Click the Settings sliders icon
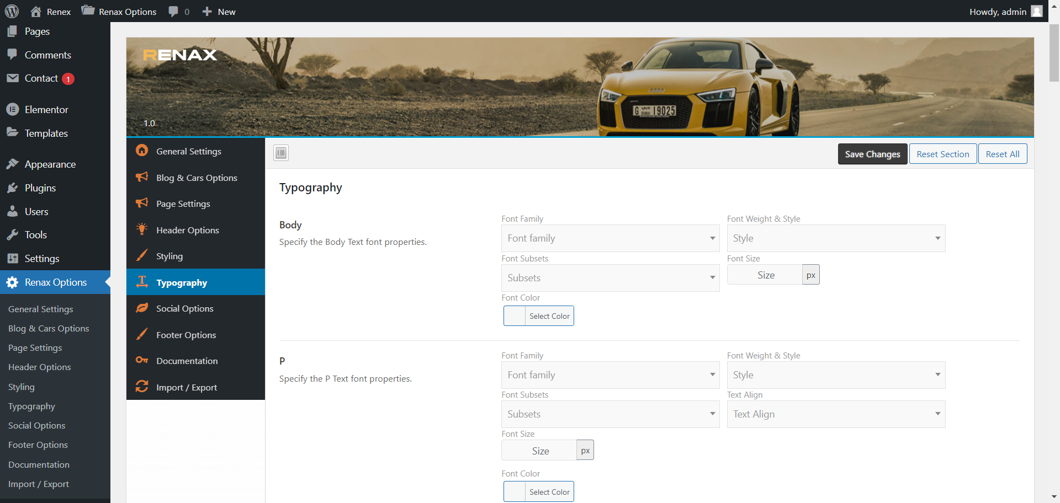1060x503 pixels. pos(12,258)
